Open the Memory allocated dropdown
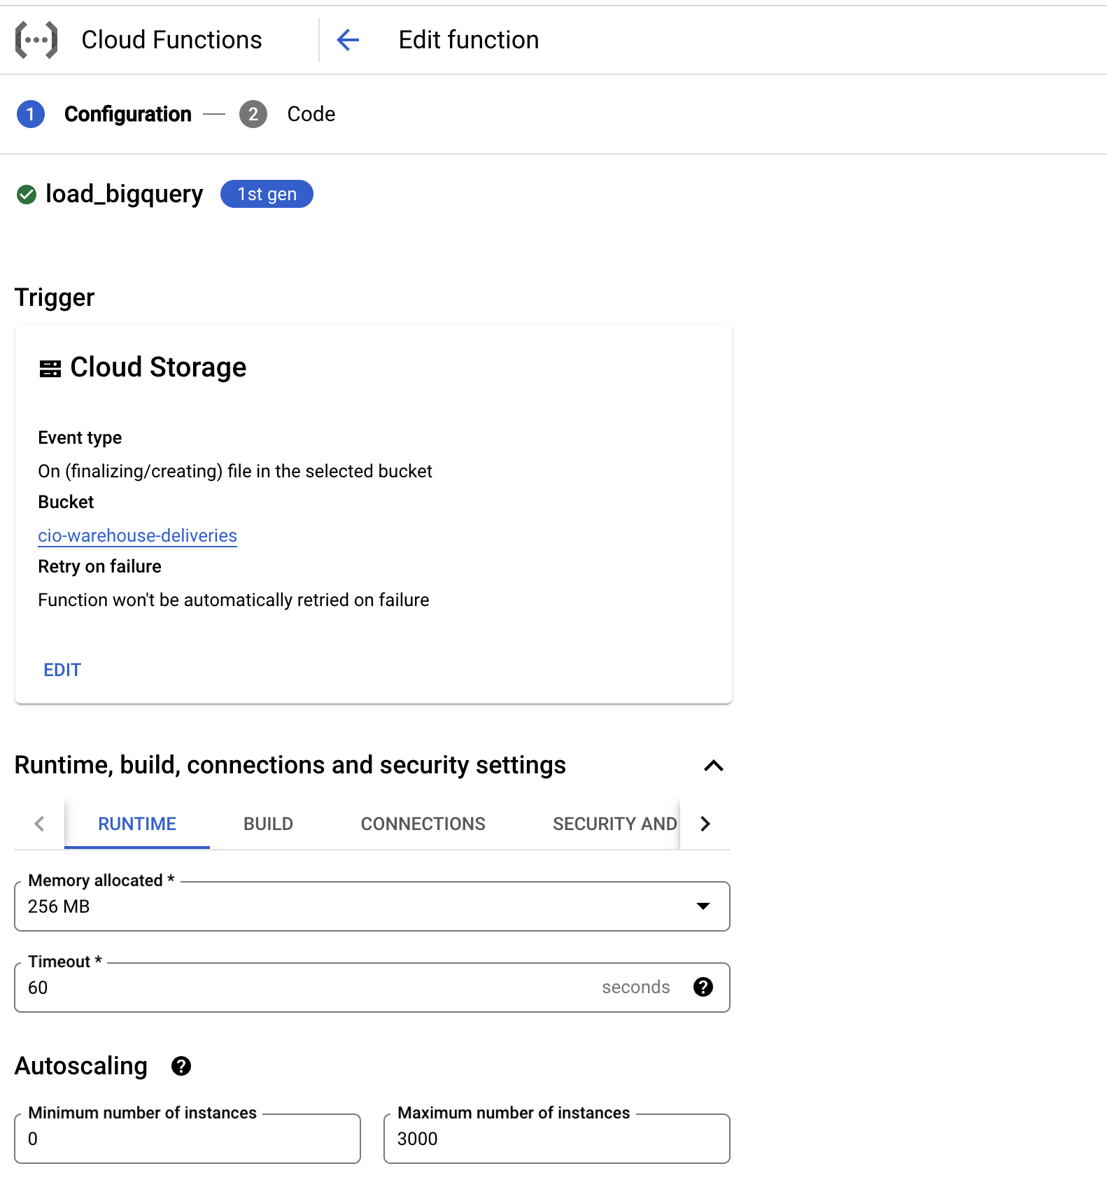1107x1201 pixels. pos(372,906)
